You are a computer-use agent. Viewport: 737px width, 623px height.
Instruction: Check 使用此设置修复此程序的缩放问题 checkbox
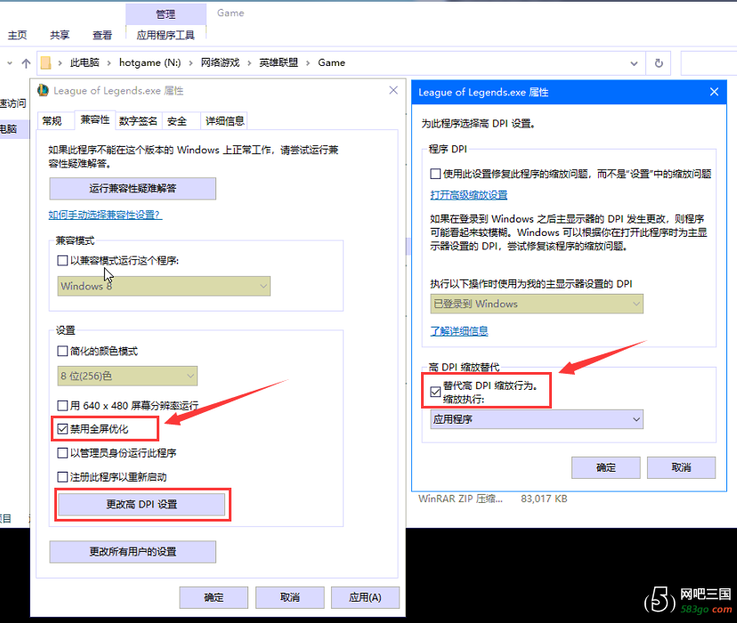coord(435,174)
